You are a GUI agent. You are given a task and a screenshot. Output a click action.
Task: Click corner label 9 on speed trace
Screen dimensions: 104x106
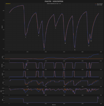[56, 28]
